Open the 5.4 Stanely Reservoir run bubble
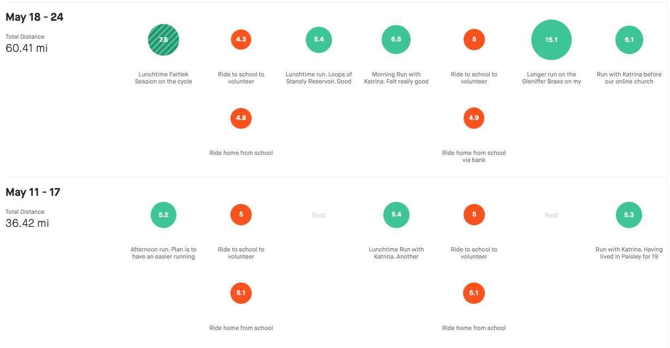This screenshot has width=670, height=348. [x=319, y=40]
